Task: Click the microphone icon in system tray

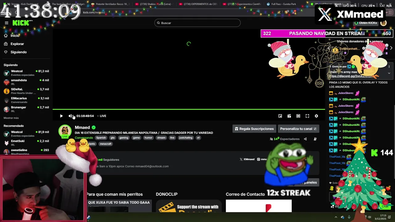Action: 349,217
